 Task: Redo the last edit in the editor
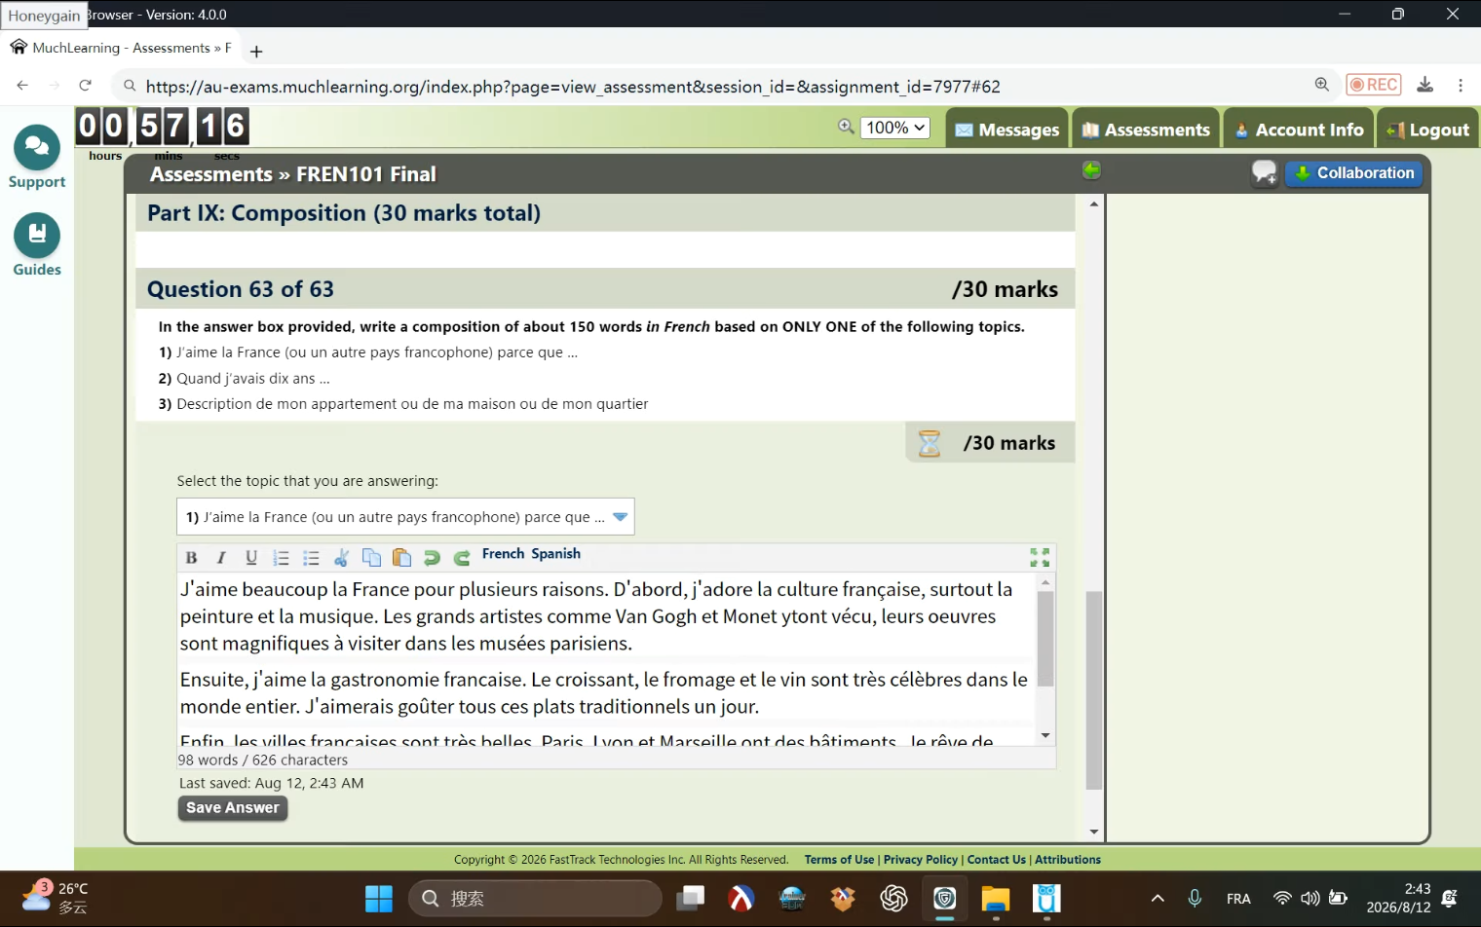click(x=462, y=558)
